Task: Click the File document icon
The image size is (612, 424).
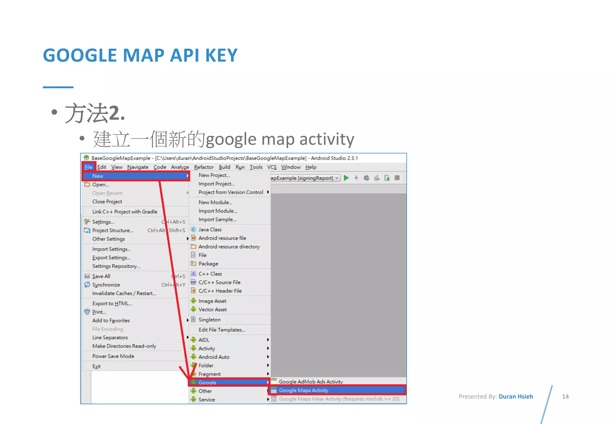Action: tap(193, 255)
